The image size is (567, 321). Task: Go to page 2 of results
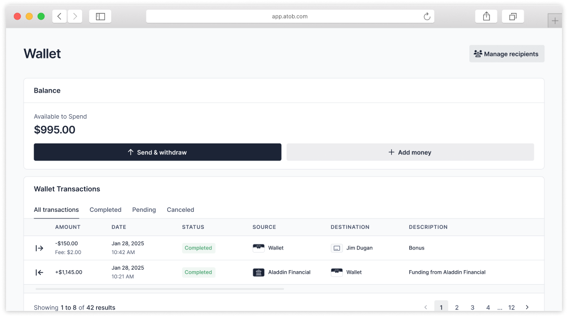tap(457, 307)
